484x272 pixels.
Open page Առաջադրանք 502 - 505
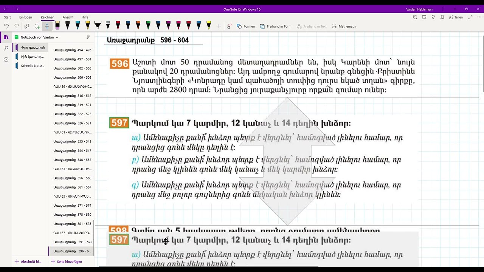71,68
